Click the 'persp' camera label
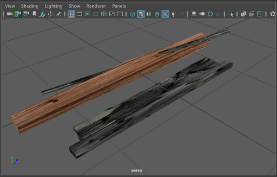The width and height of the screenshot is (277, 177). 137,171
